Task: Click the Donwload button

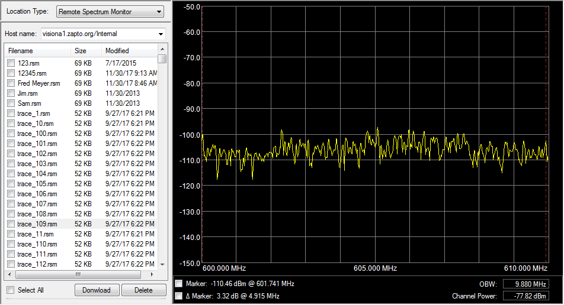Action: pos(96,290)
